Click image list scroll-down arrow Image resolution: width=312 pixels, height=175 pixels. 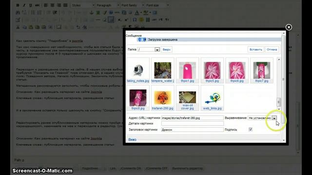pyautogui.click(x=279, y=109)
